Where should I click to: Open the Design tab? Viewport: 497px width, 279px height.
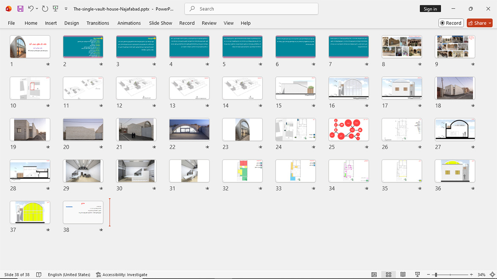point(72,23)
